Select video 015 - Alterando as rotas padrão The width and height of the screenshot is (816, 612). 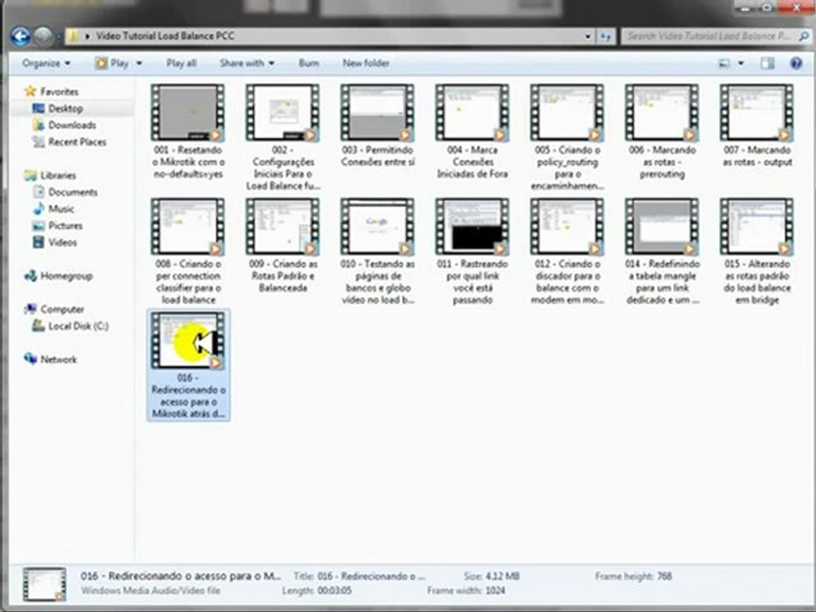point(757,252)
